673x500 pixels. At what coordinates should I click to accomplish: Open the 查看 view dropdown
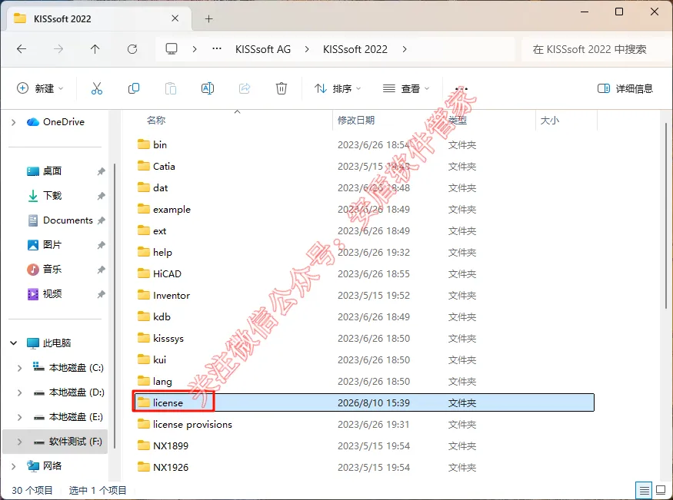tap(406, 88)
